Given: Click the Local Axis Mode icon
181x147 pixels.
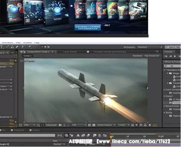Looking at the screenshot, I should [42, 47].
